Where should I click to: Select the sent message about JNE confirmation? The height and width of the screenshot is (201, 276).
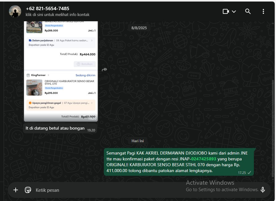pyautogui.click(x=179, y=162)
